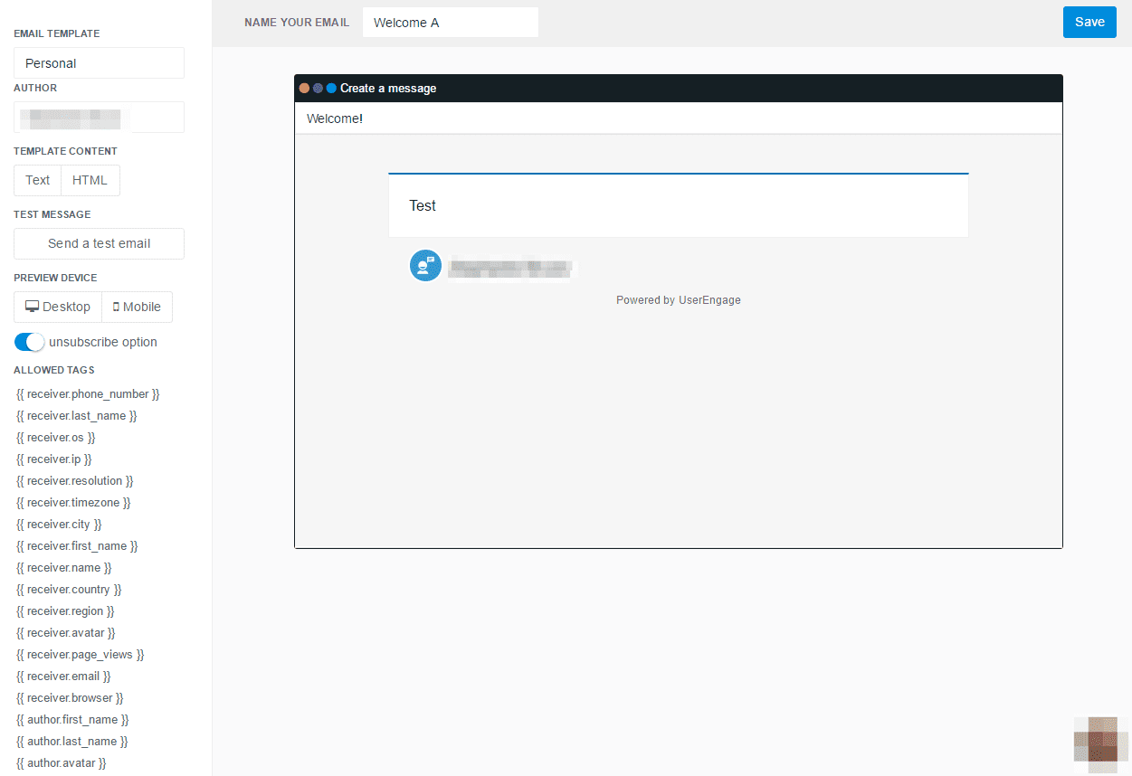Click the Welcome! subject line in the preview
The height and width of the screenshot is (776, 1132).
click(335, 118)
